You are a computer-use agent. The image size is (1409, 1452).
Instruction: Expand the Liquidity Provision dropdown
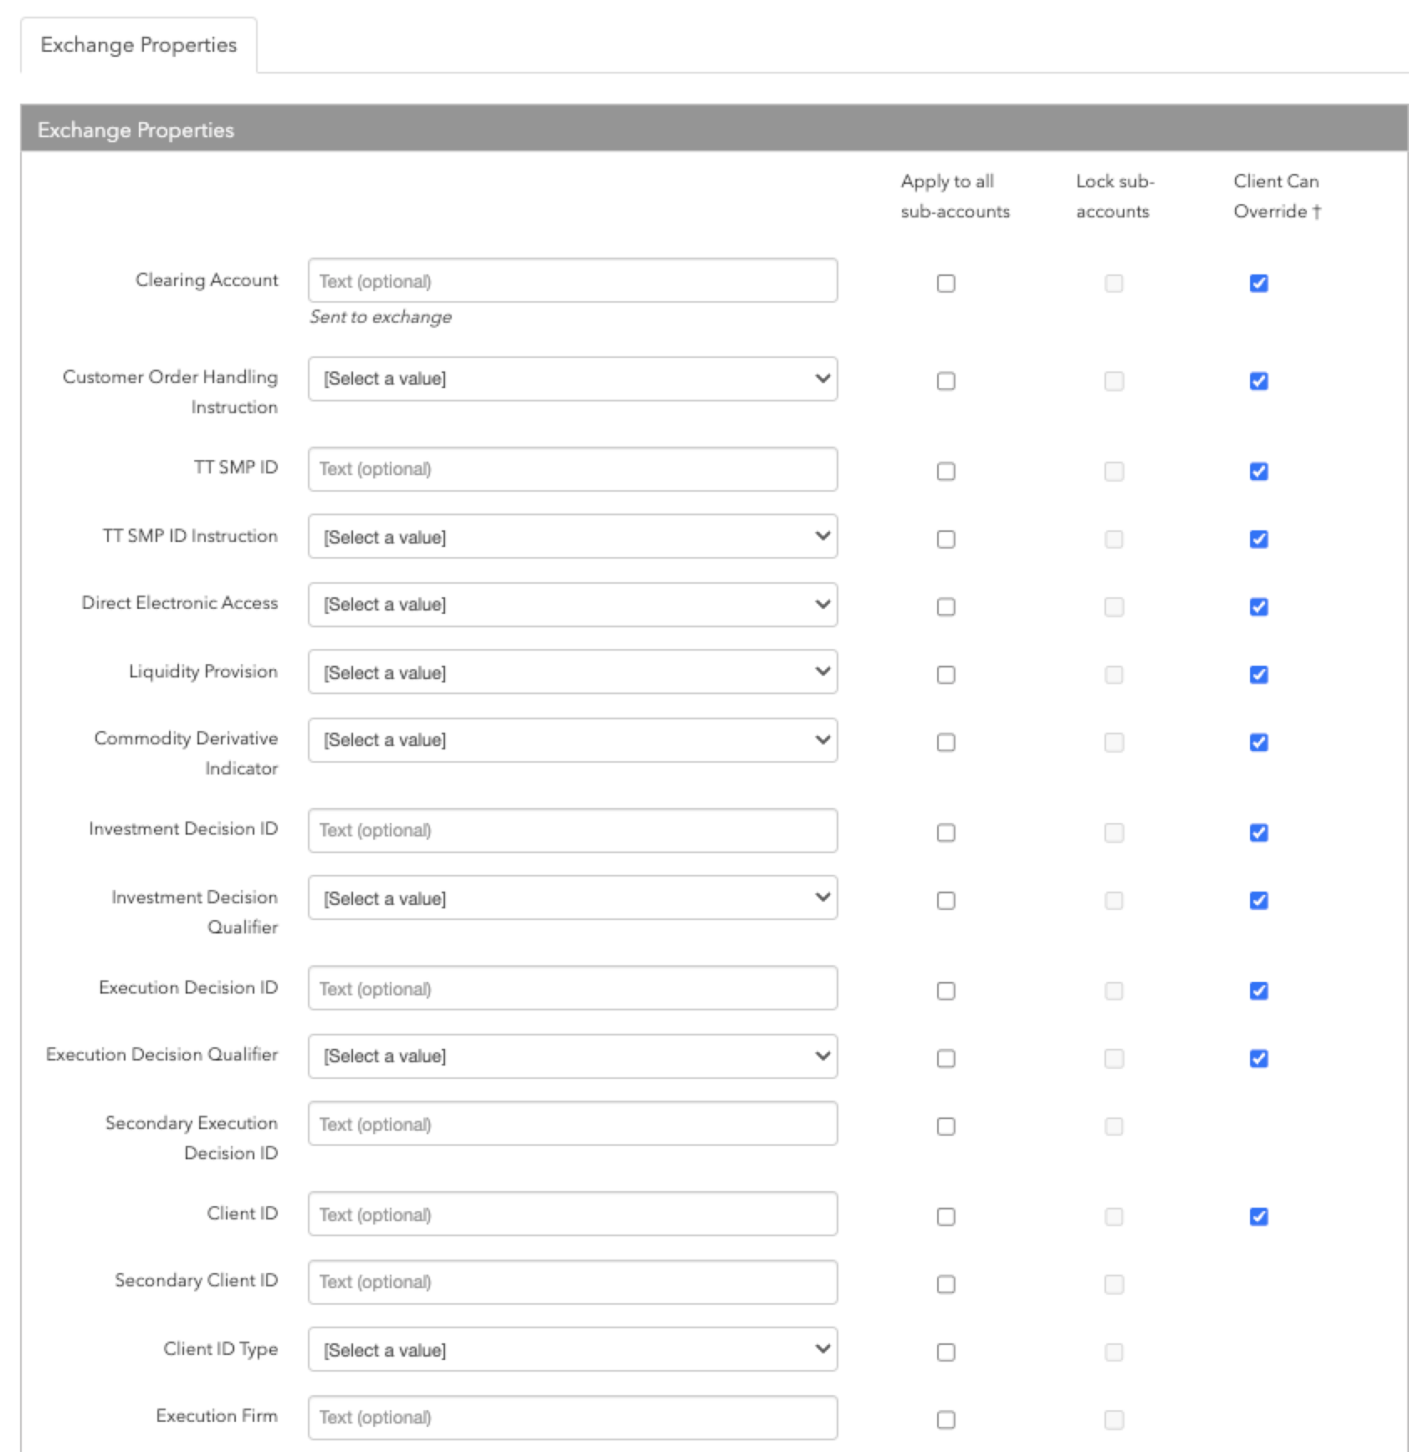pyautogui.click(x=572, y=672)
